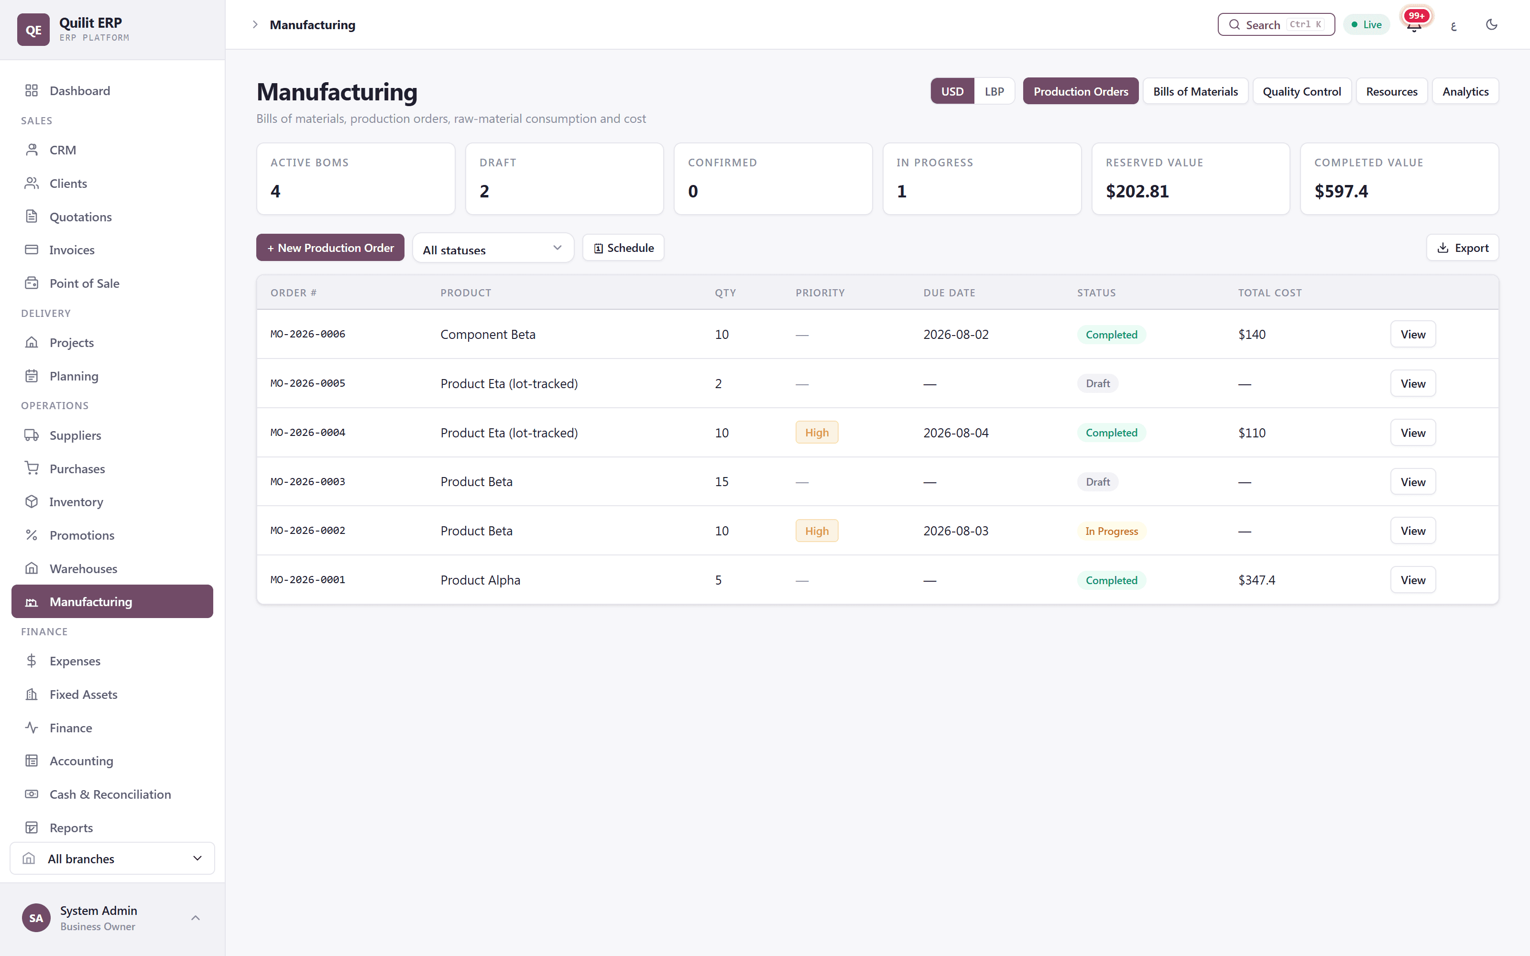Click the Fixed Assets building icon
This screenshot has width=1530, height=956.
[x=32, y=694]
